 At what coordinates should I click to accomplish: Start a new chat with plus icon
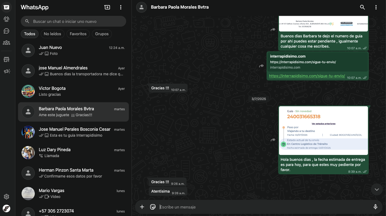[x=107, y=7]
